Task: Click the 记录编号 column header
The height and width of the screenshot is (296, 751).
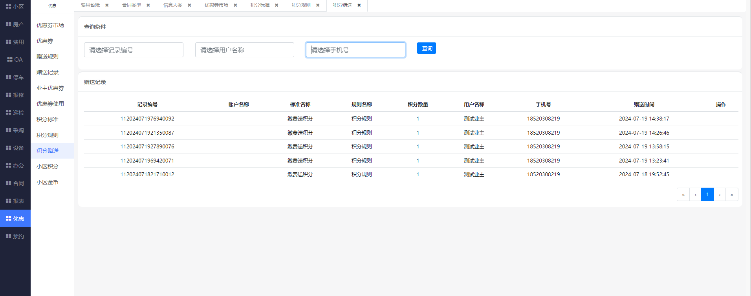Action: tap(147, 104)
